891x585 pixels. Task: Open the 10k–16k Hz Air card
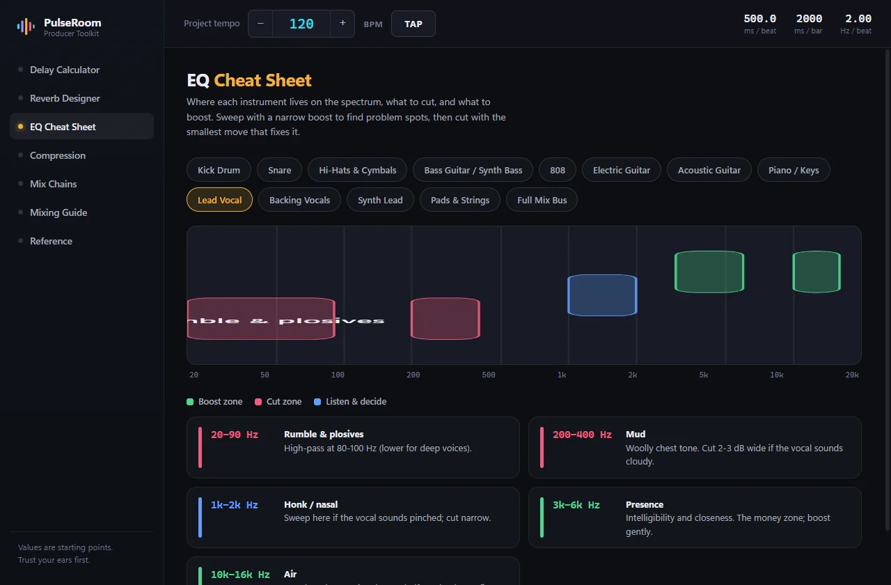(x=353, y=571)
